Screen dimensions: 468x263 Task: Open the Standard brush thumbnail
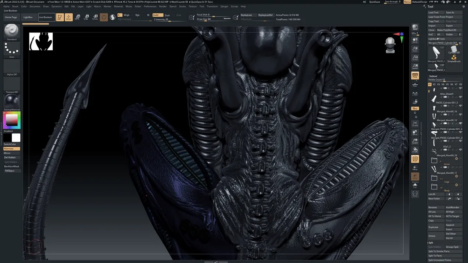point(12,32)
